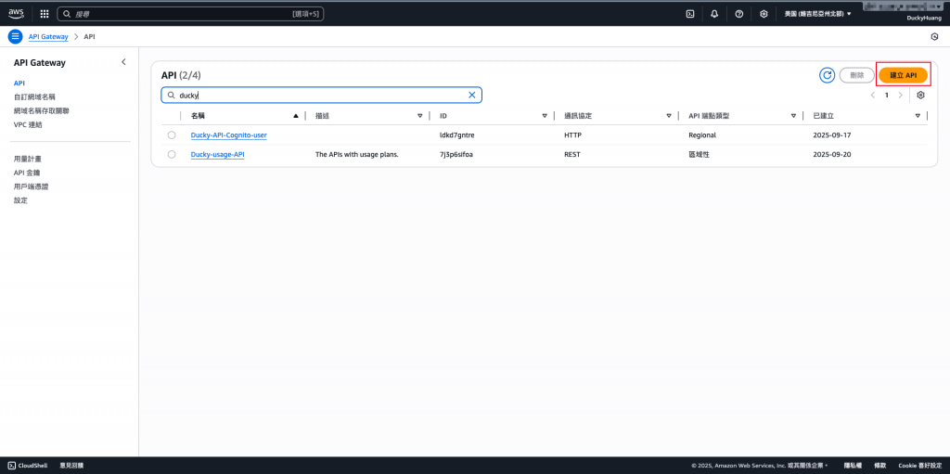The width and height of the screenshot is (950, 474).
Task: Click ID cell ldkd7gntre
Action: tap(457, 135)
